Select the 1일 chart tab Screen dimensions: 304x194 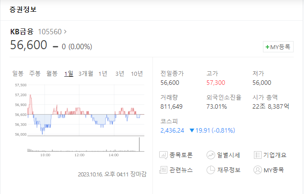[69, 74]
